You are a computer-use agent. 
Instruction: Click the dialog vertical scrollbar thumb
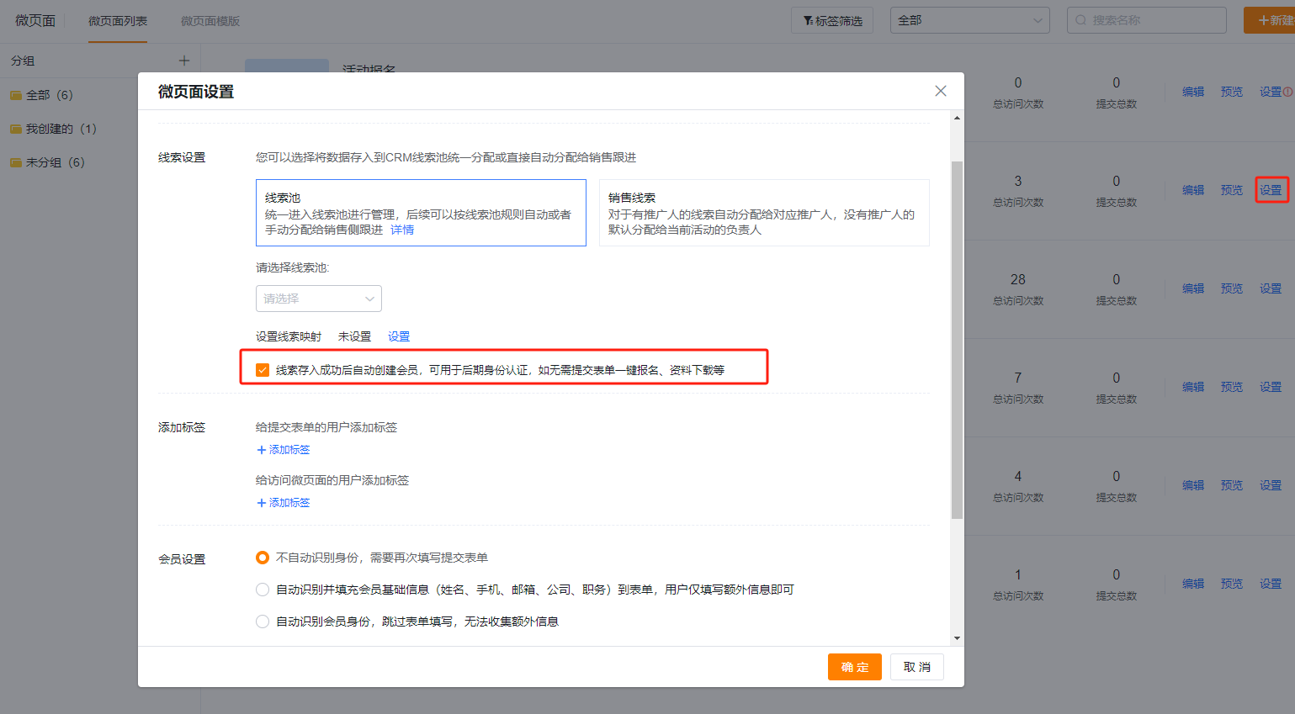pyautogui.click(x=957, y=340)
